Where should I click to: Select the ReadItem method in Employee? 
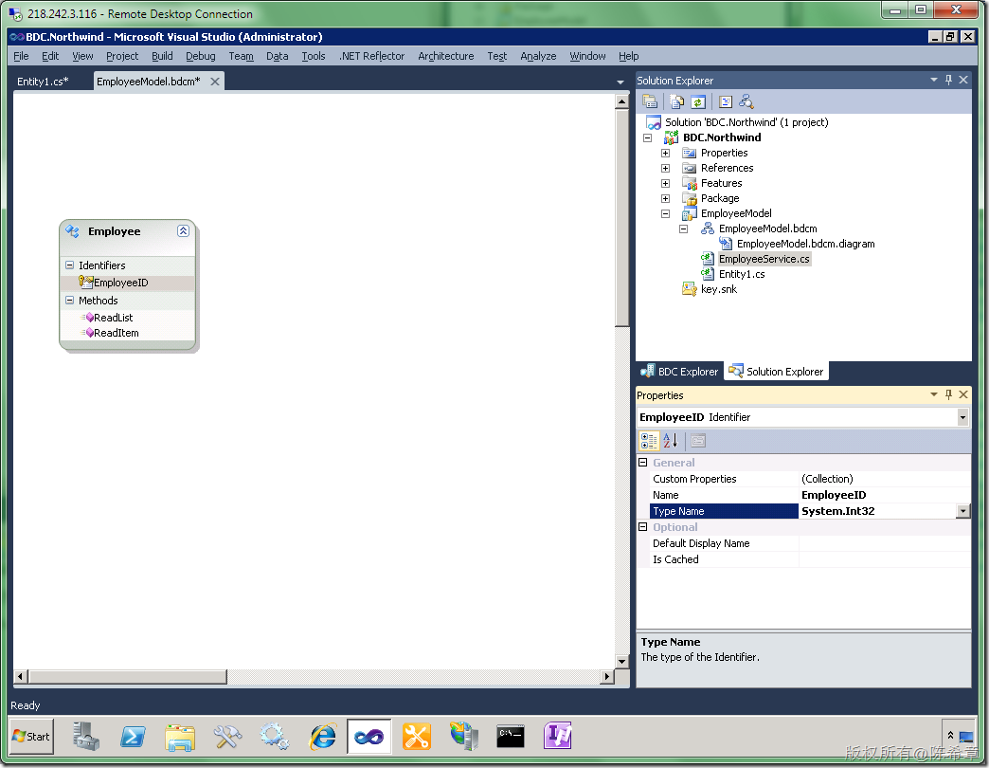point(117,333)
